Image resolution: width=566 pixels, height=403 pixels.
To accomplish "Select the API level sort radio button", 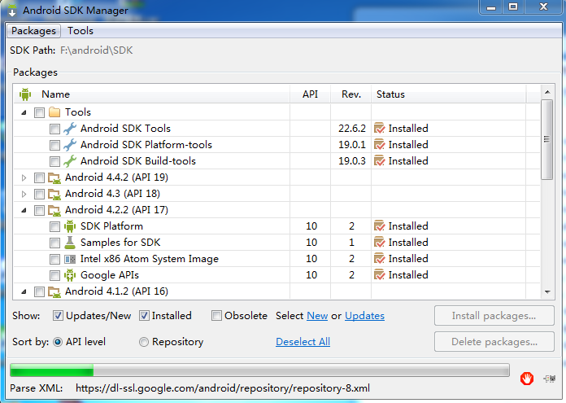I will [x=58, y=342].
